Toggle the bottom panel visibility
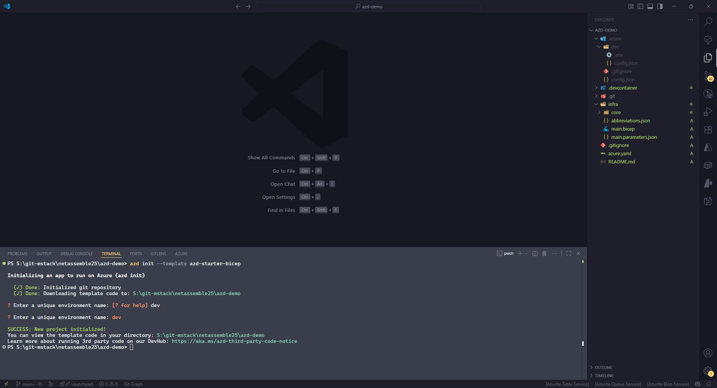The height and width of the screenshot is (388, 717). click(x=650, y=6)
